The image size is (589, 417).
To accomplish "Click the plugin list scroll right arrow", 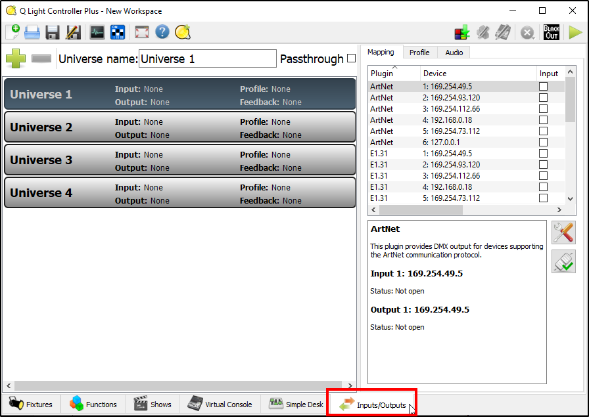I will point(559,210).
